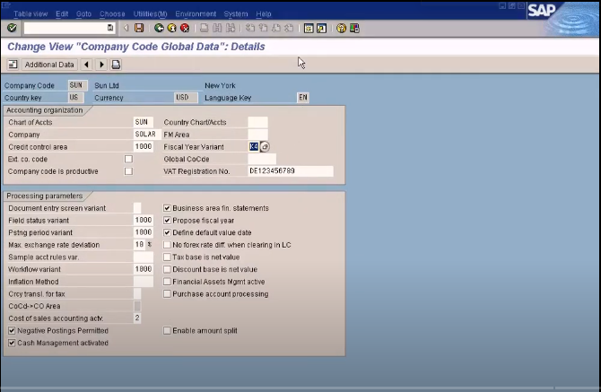Go to the next entry arrow
Image resolution: width=601 pixels, height=392 pixels.
click(x=101, y=65)
